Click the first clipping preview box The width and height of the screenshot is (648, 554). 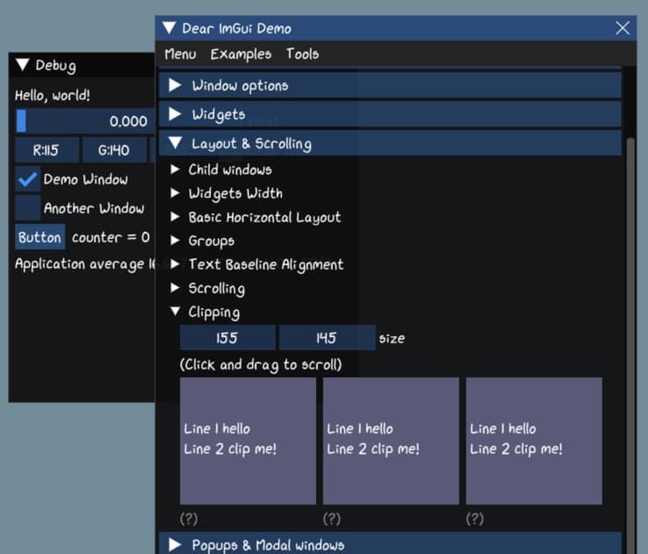(x=248, y=441)
